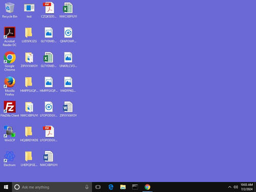Select the QFAPOWP media file
Image resolution: width=256 pixels, height=192 pixels.
pyautogui.click(x=68, y=35)
